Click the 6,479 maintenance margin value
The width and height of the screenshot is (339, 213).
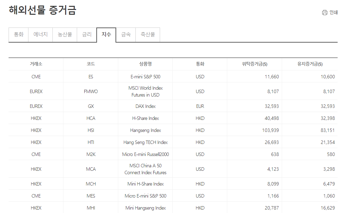point(329,184)
